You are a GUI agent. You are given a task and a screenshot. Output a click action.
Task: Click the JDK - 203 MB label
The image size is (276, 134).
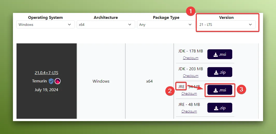(x=191, y=69)
